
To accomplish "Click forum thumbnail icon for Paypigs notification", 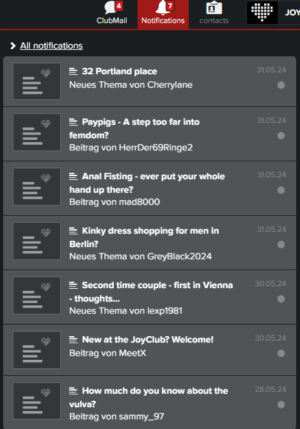I will [36, 132].
